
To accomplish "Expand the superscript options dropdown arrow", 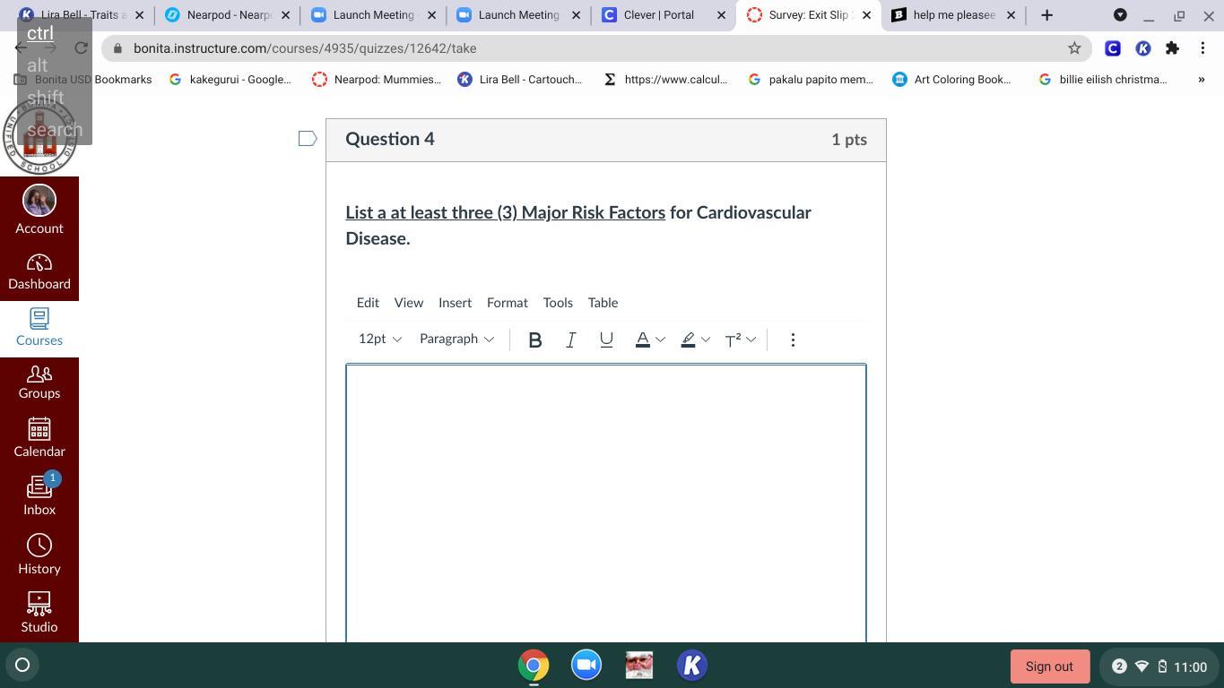I will (x=751, y=340).
